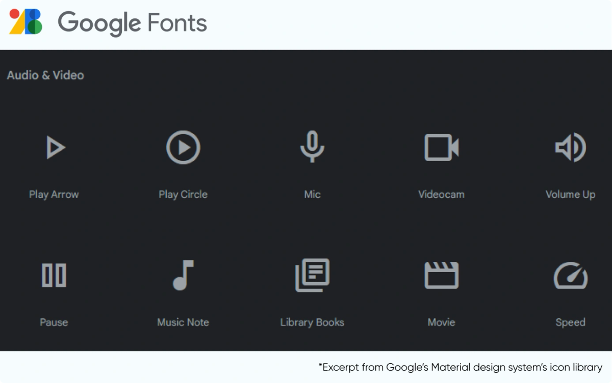Click the Pause bars icon
612x383 pixels.
[x=54, y=275]
